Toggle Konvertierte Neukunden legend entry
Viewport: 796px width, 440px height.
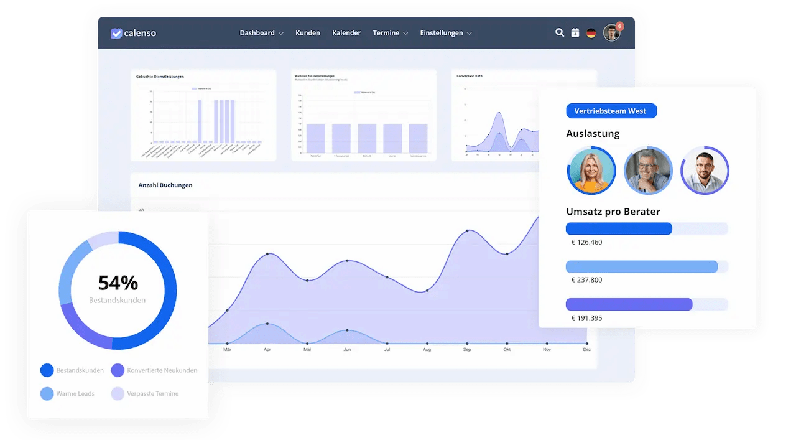[154, 370]
